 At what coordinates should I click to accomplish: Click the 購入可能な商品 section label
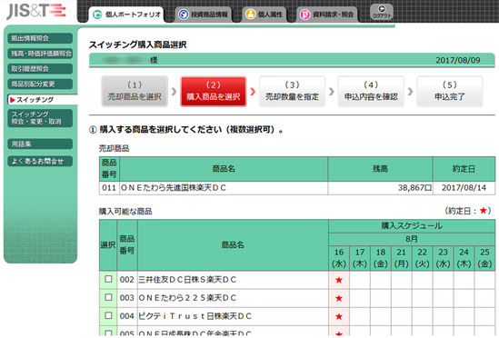125,212
